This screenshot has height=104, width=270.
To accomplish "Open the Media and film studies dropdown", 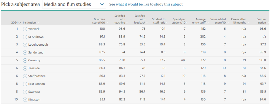I will [x=74, y=4].
